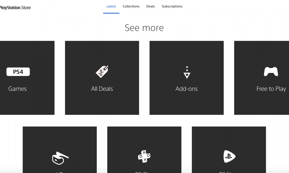Open the Games label on the PS4 tile
289x173 pixels.
click(x=18, y=89)
